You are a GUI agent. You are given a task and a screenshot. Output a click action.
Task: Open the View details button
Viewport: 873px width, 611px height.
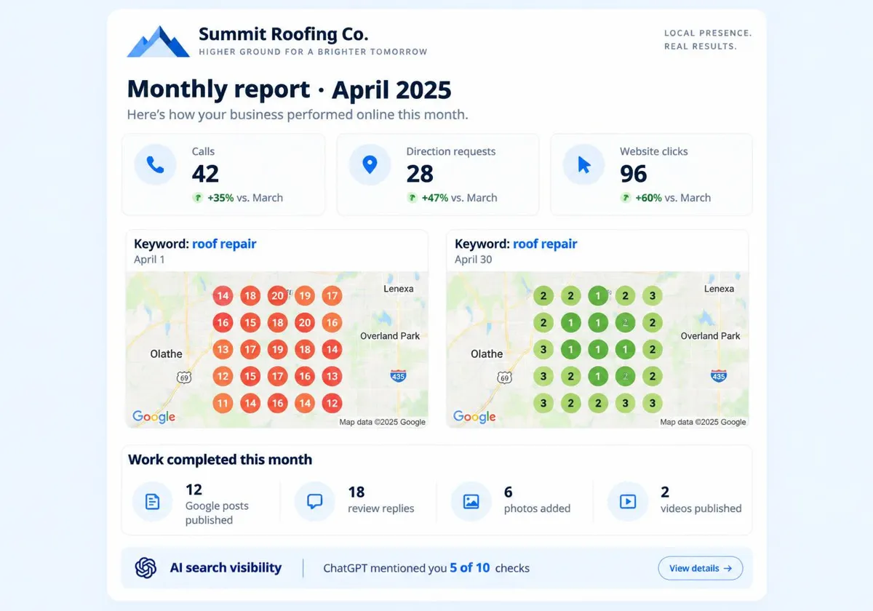(701, 568)
